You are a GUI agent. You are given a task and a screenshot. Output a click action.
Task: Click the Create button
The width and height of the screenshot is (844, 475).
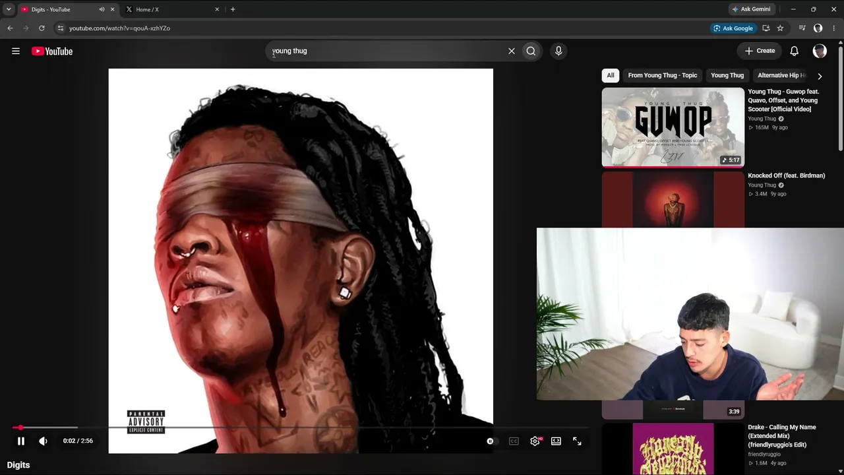(x=760, y=51)
